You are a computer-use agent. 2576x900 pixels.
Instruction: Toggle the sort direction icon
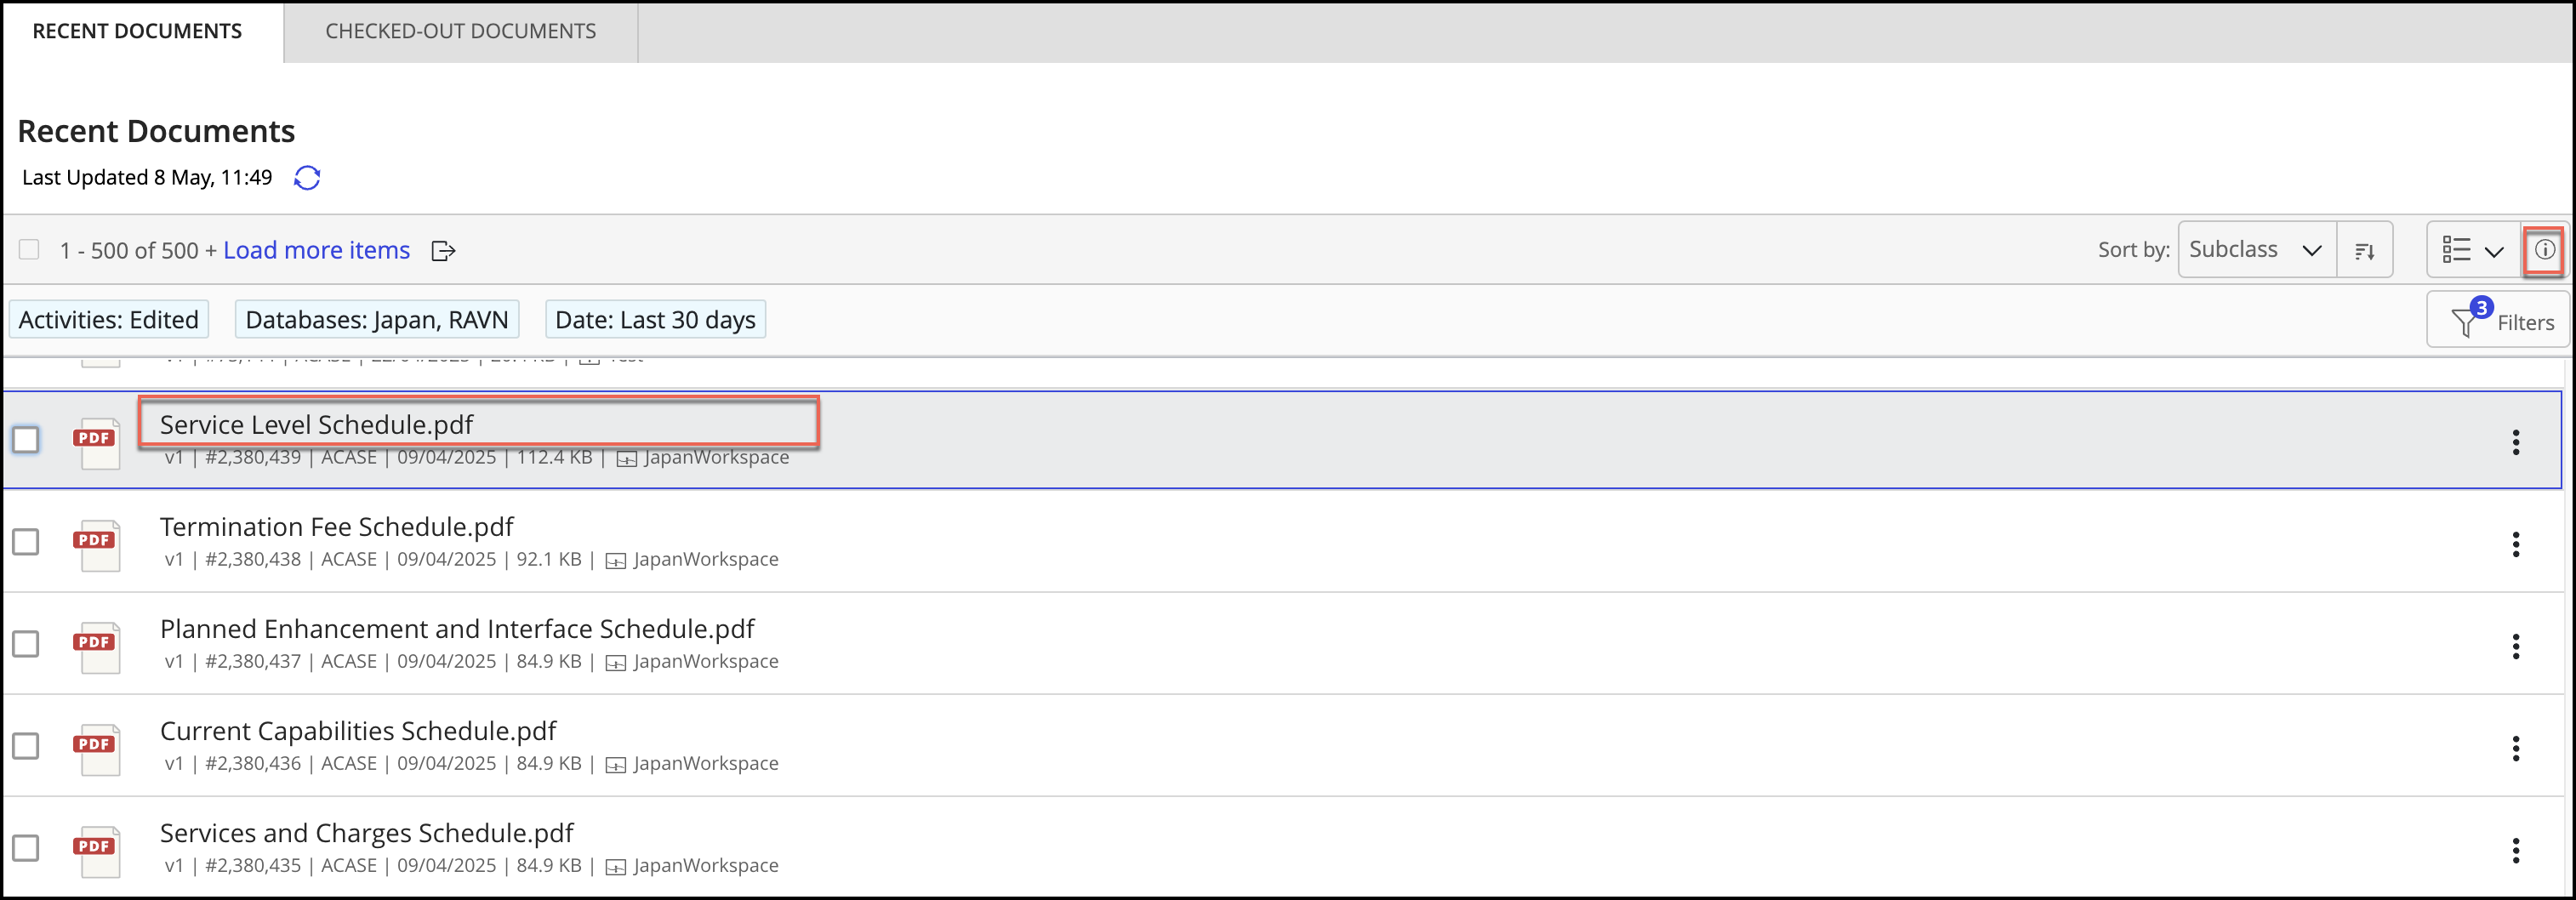point(2364,251)
